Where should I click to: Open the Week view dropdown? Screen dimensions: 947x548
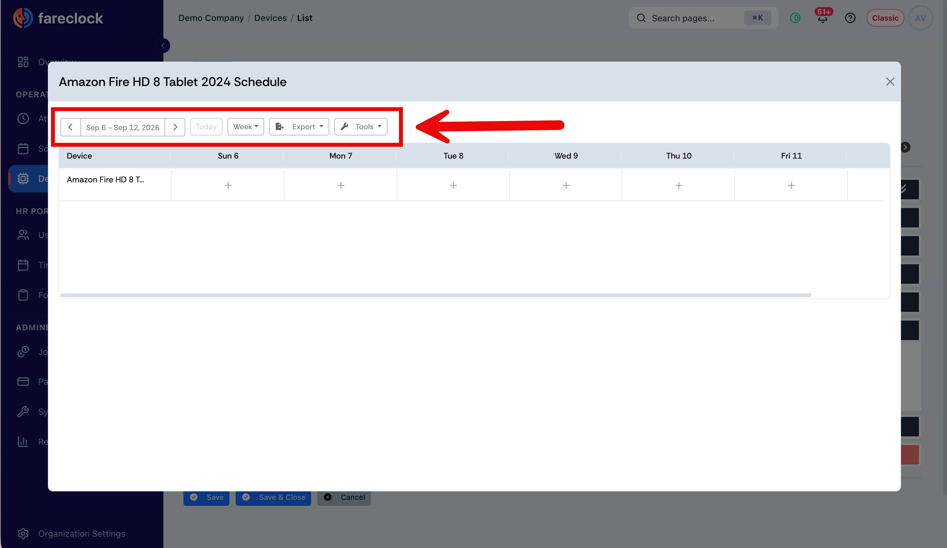tap(246, 127)
